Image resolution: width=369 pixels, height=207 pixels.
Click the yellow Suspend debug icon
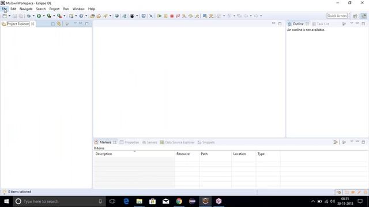coord(165,16)
